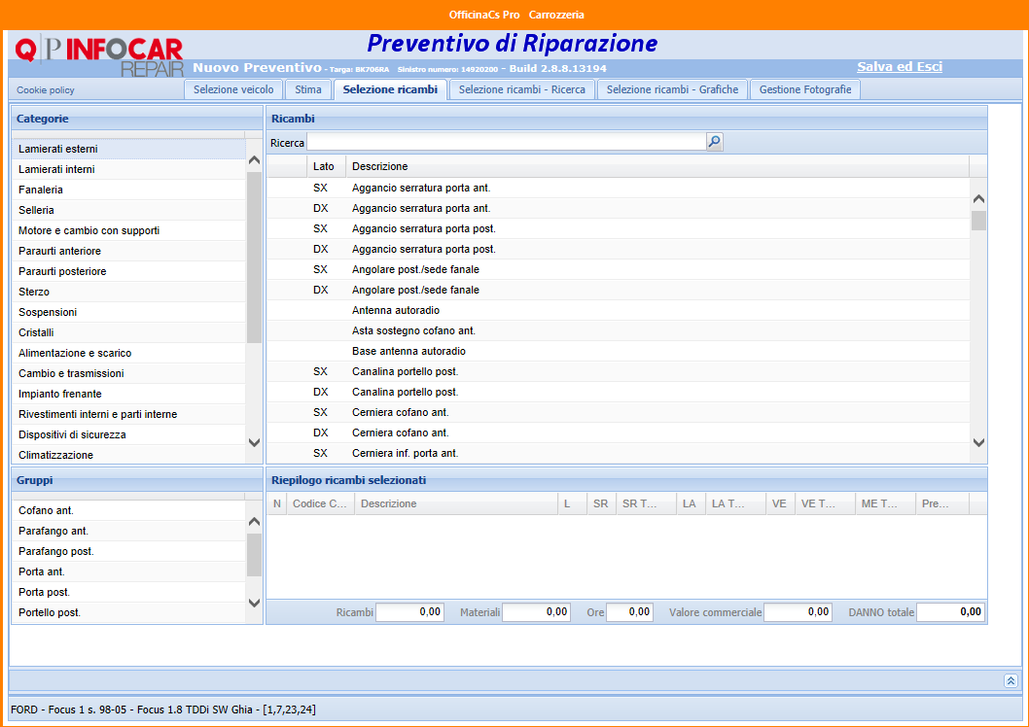The width and height of the screenshot is (1029, 727).
Task: Select DX Canalina portello post. row
Action: 619,392
